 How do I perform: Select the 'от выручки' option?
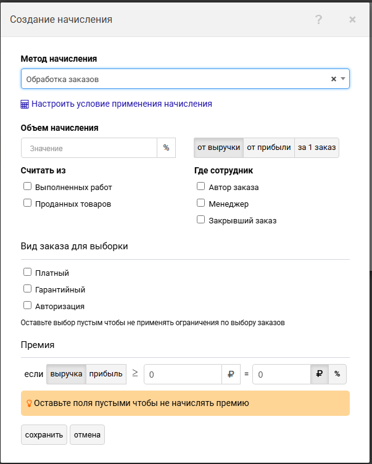point(218,147)
